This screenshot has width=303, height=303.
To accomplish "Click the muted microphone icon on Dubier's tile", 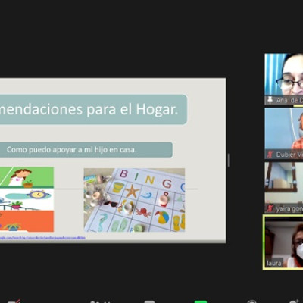I will [x=270, y=154].
